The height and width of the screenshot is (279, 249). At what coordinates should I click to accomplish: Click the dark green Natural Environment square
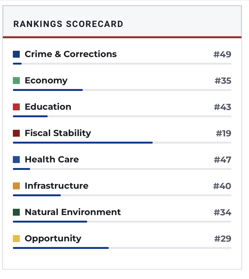point(16,212)
